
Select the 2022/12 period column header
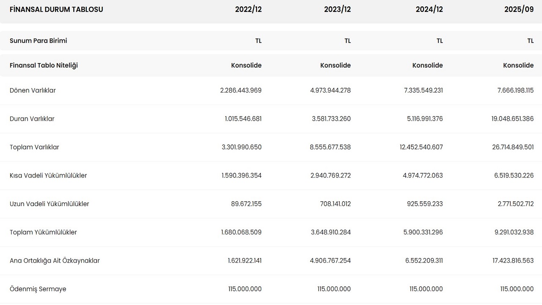point(248,9)
